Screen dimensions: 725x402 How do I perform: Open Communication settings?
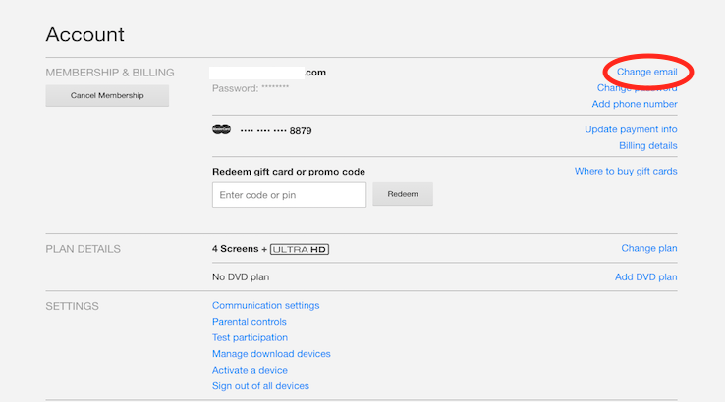point(265,305)
